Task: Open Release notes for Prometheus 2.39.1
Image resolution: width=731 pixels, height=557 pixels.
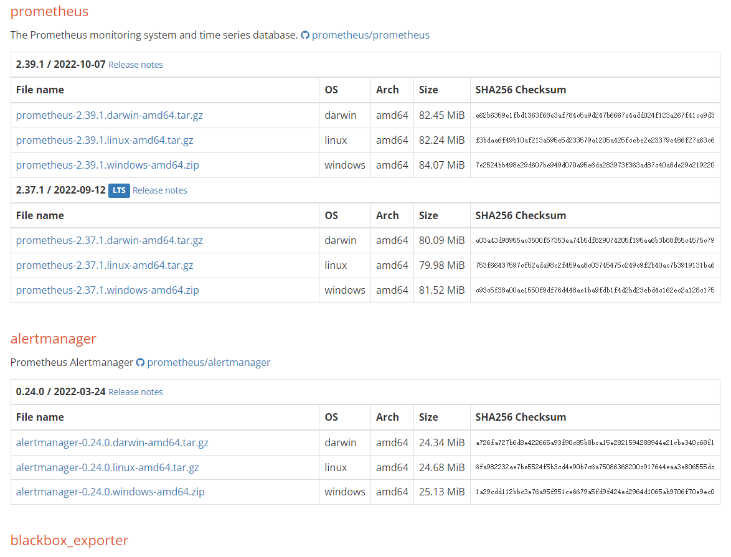Action: coord(135,65)
